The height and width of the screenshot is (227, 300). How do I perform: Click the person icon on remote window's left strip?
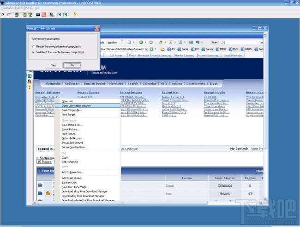[x=30, y=81]
